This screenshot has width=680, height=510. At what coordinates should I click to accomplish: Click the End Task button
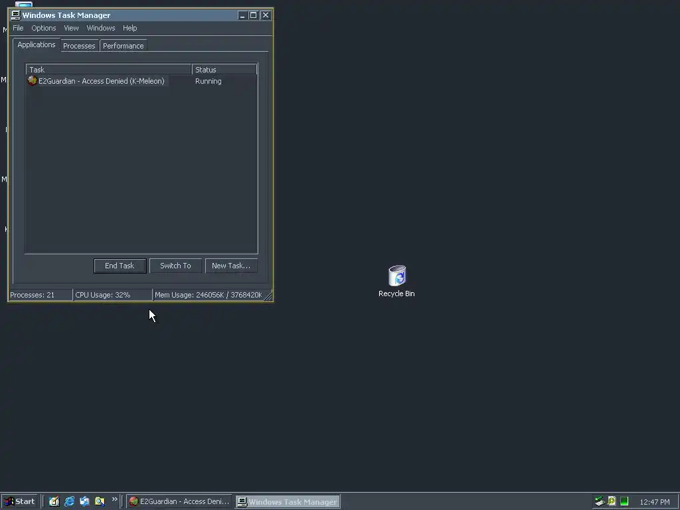(x=120, y=266)
